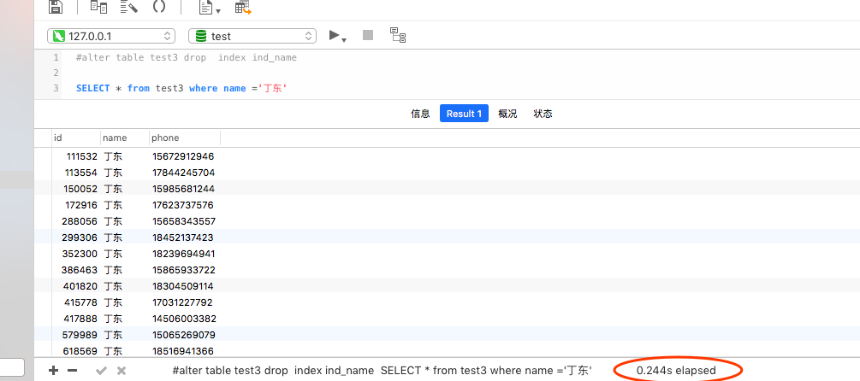Viewport: 860px width, 381px height.
Task: Expand the text document icon's dropdown arrow
Action: pyautogui.click(x=218, y=11)
